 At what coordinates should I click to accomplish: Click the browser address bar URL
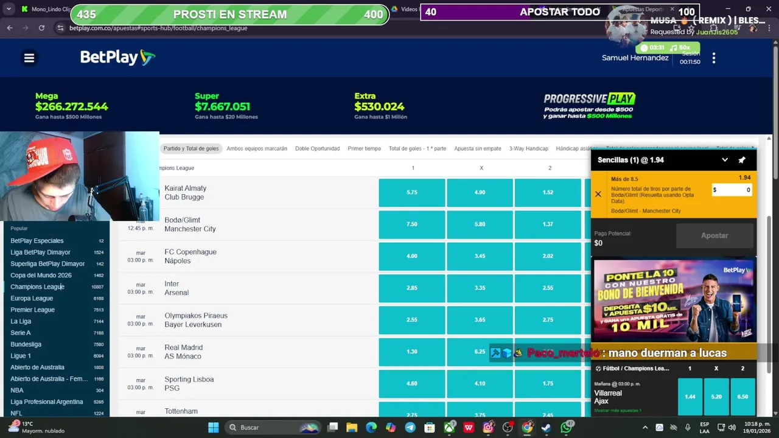click(x=158, y=28)
